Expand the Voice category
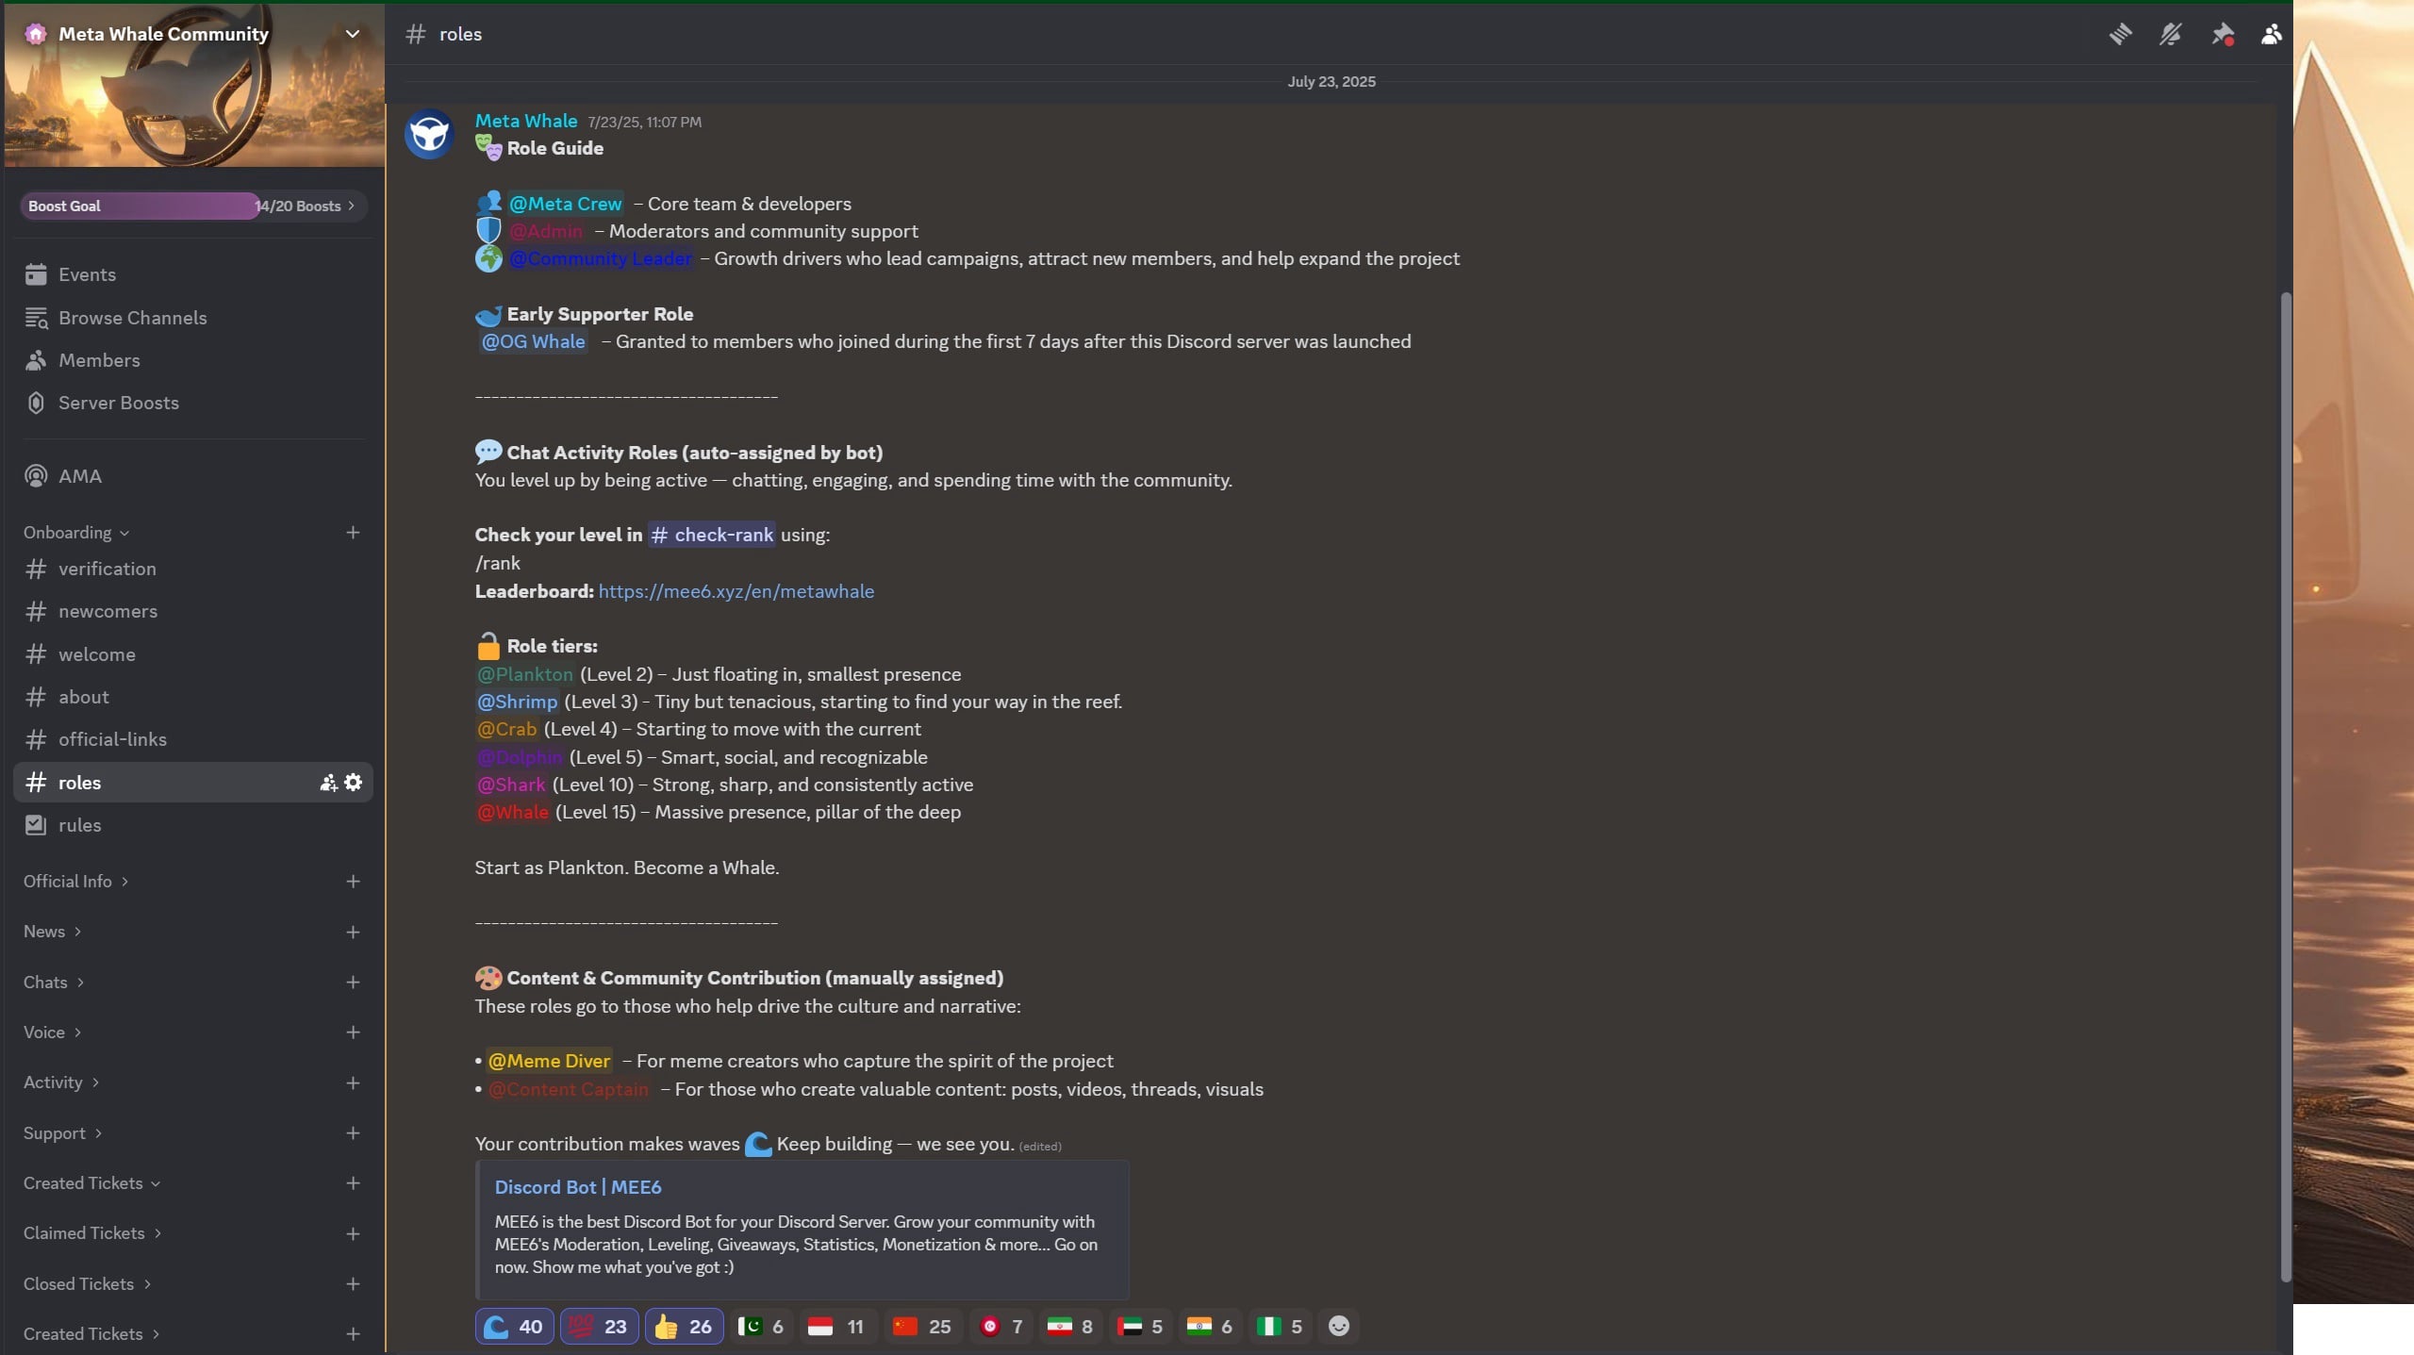Image resolution: width=2414 pixels, height=1355 pixels. (x=52, y=1033)
